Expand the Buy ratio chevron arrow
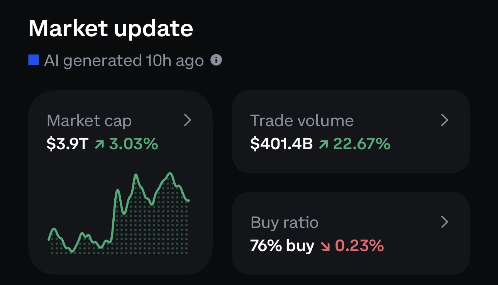 [445, 222]
